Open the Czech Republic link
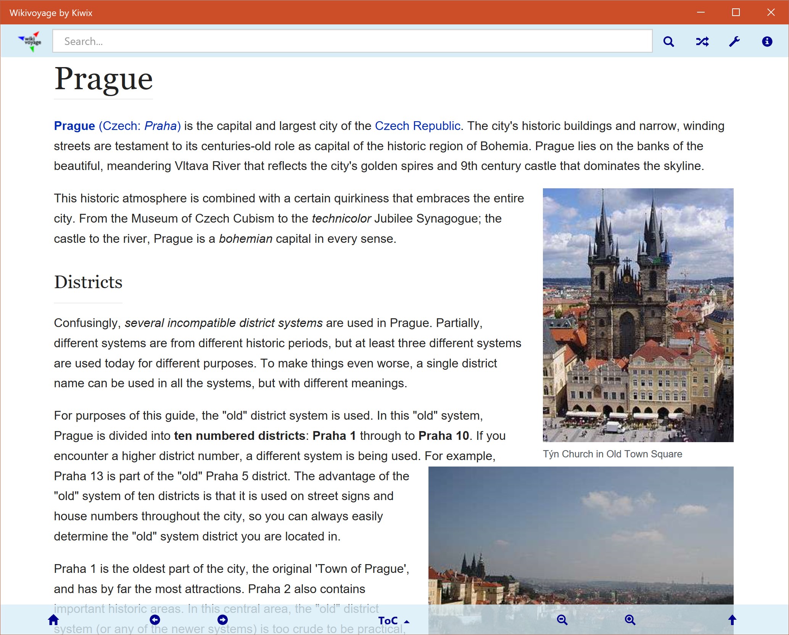 pos(417,126)
